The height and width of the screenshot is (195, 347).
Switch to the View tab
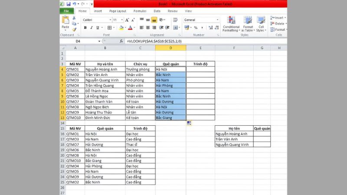[x=188, y=11]
